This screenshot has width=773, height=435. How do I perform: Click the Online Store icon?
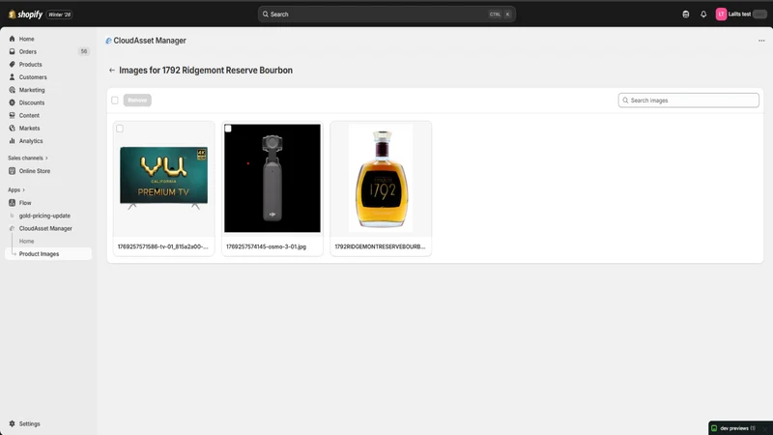coord(12,171)
